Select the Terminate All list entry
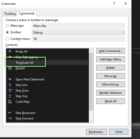 tap(47, 63)
